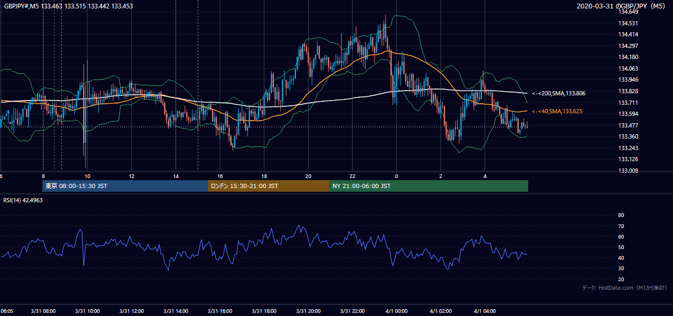Click the 3/31 22:00 time label
The width and height of the screenshot is (673, 316).
tap(353, 311)
